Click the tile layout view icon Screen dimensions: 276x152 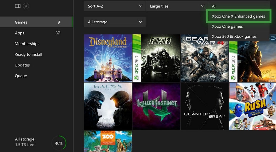17,6
